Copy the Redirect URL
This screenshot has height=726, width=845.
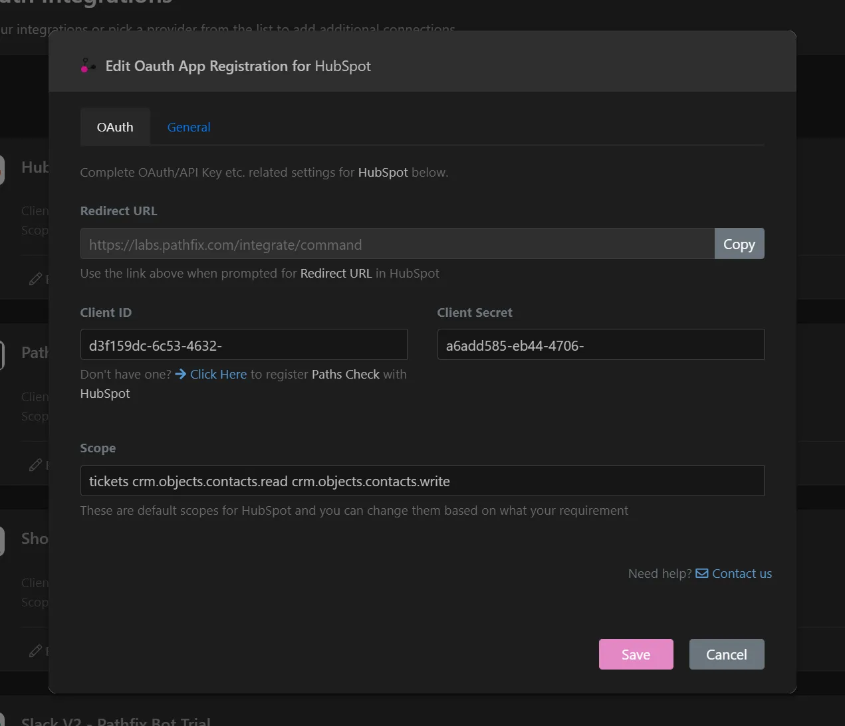pos(739,244)
